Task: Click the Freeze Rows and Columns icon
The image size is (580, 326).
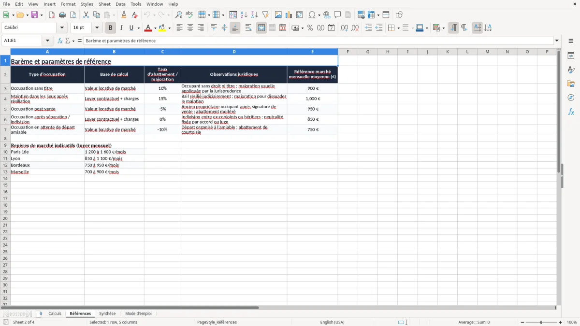Action: pos(371,15)
